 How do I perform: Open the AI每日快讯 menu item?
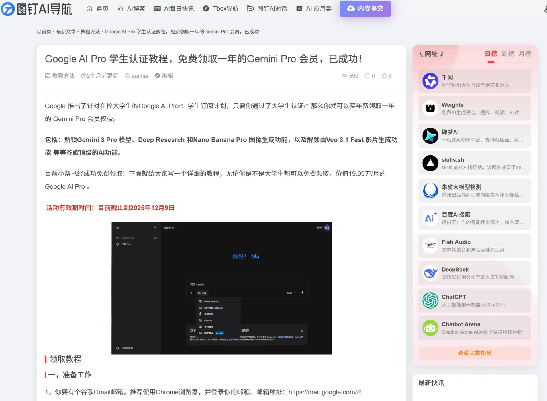(x=174, y=9)
